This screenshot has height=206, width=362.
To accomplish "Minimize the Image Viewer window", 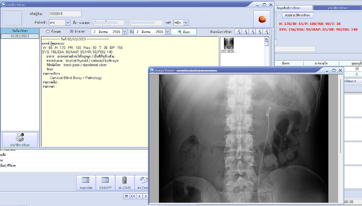I will tap(327, 70).
